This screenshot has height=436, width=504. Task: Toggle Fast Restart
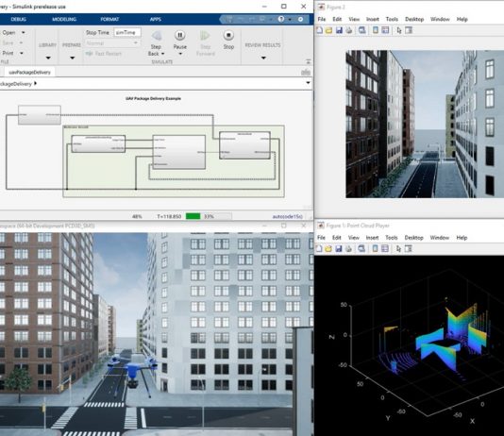[x=104, y=54]
